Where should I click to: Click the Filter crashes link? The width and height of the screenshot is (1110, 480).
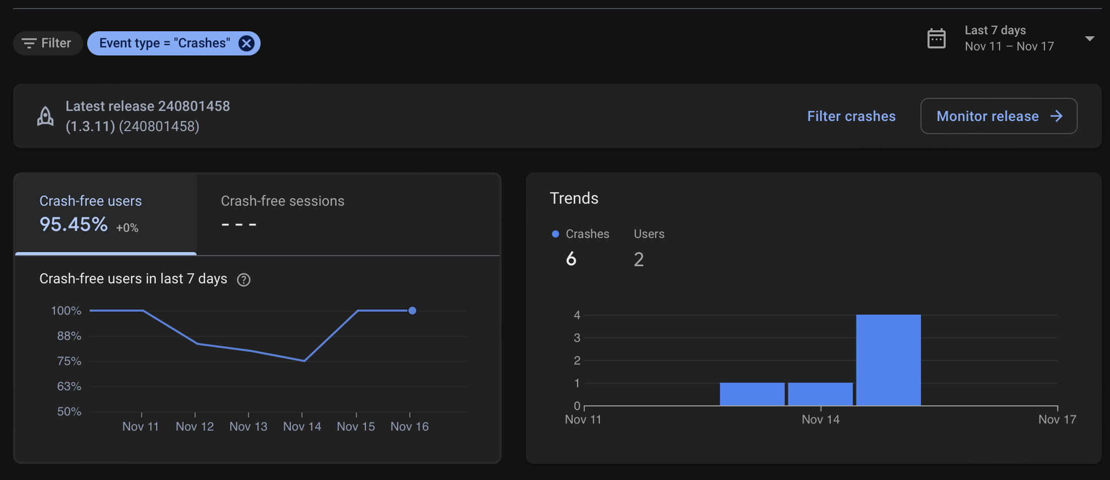pyautogui.click(x=851, y=116)
